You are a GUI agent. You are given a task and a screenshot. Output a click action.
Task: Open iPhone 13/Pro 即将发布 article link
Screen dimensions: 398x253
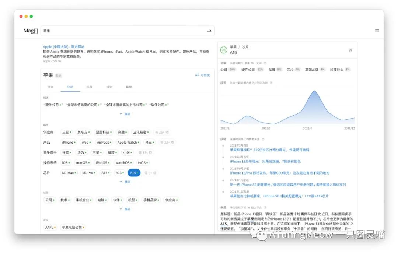click(279, 173)
